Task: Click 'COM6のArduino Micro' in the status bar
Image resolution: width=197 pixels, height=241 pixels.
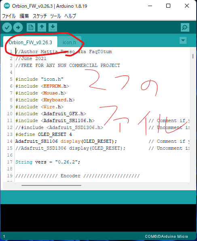Action: (166, 237)
